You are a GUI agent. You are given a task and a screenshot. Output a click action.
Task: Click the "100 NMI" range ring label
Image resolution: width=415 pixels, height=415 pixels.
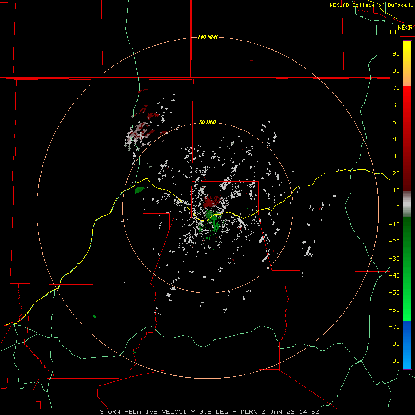207,37
